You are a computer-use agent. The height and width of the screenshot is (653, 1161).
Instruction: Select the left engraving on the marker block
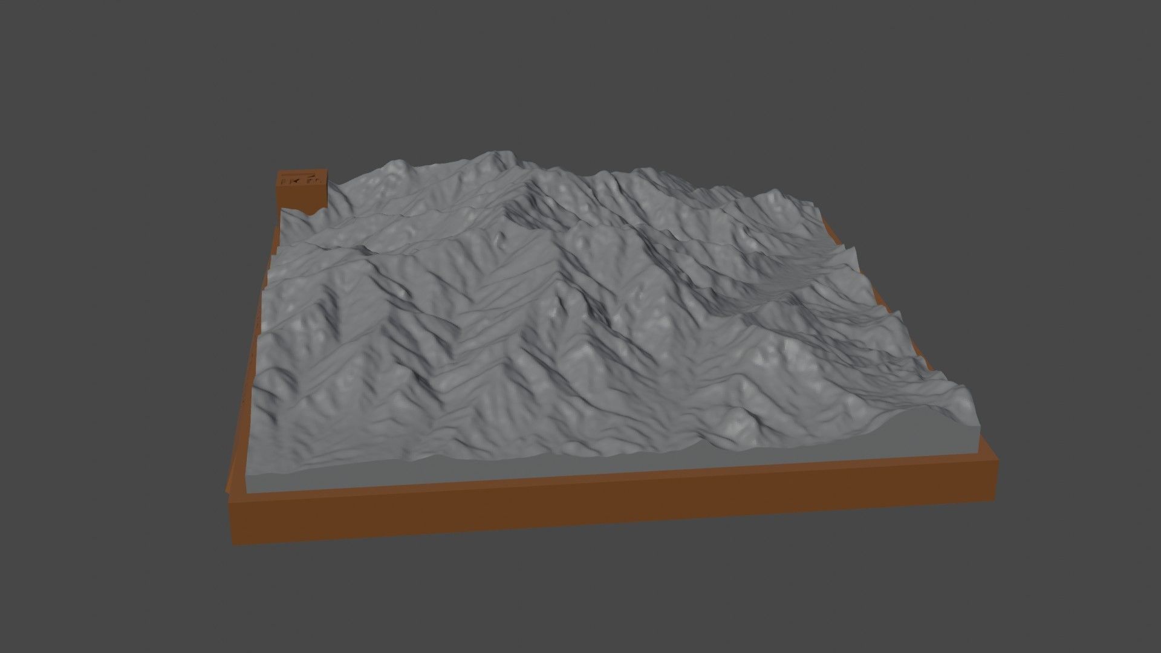284,181
